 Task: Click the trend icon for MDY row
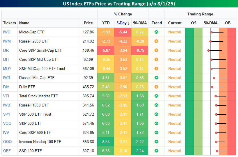pyautogui.click(x=156, y=69)
